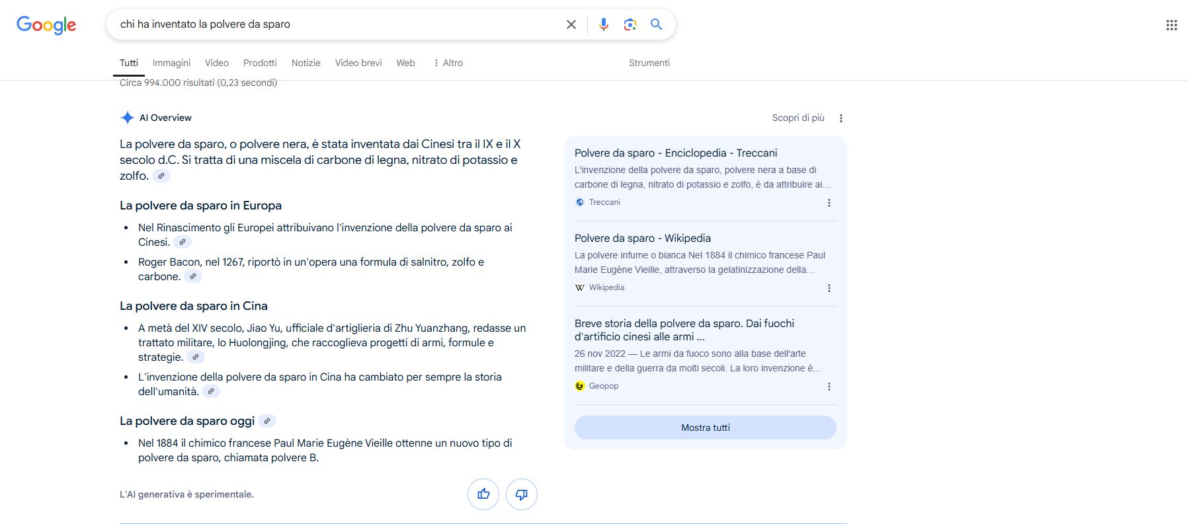The width and height of the screenshot is (1187, 524).
Task: Give thumbs up to AI Overview
Action: click(483, 494)
